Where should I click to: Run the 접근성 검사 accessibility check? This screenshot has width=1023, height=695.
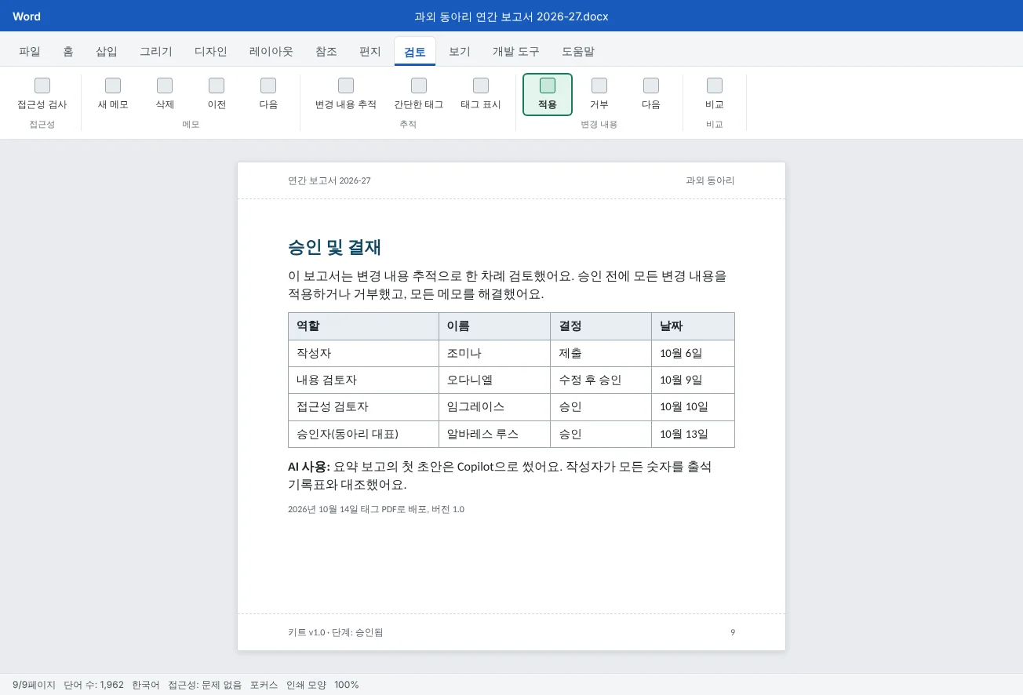click(x=42, y=94)
